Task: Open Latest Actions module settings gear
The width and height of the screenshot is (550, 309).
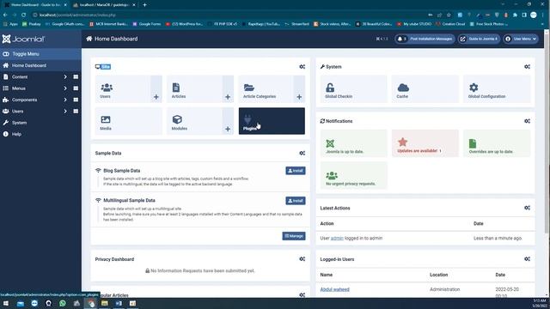Action: [x=527, y=208]
